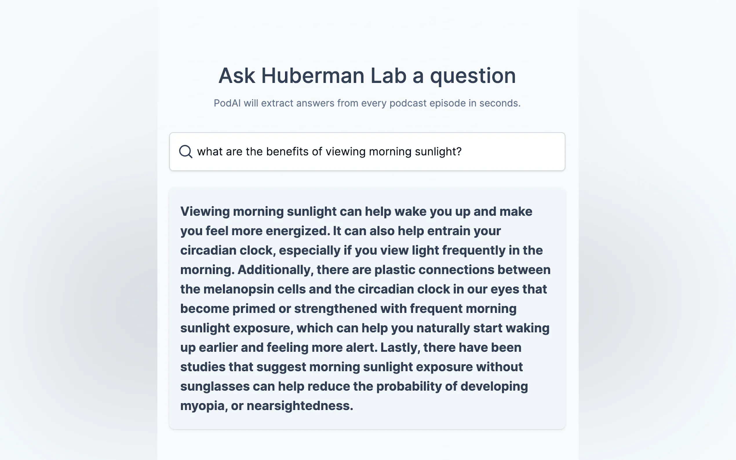Click the word 'nearsightedness' ending the answer
Viewport: 736px width, 460px height.
[x=299, y=406]
